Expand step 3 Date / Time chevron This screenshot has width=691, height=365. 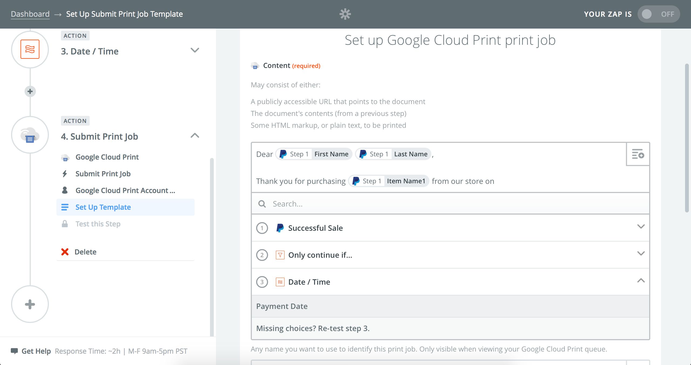pyautogui.click(x=195, y=50)
